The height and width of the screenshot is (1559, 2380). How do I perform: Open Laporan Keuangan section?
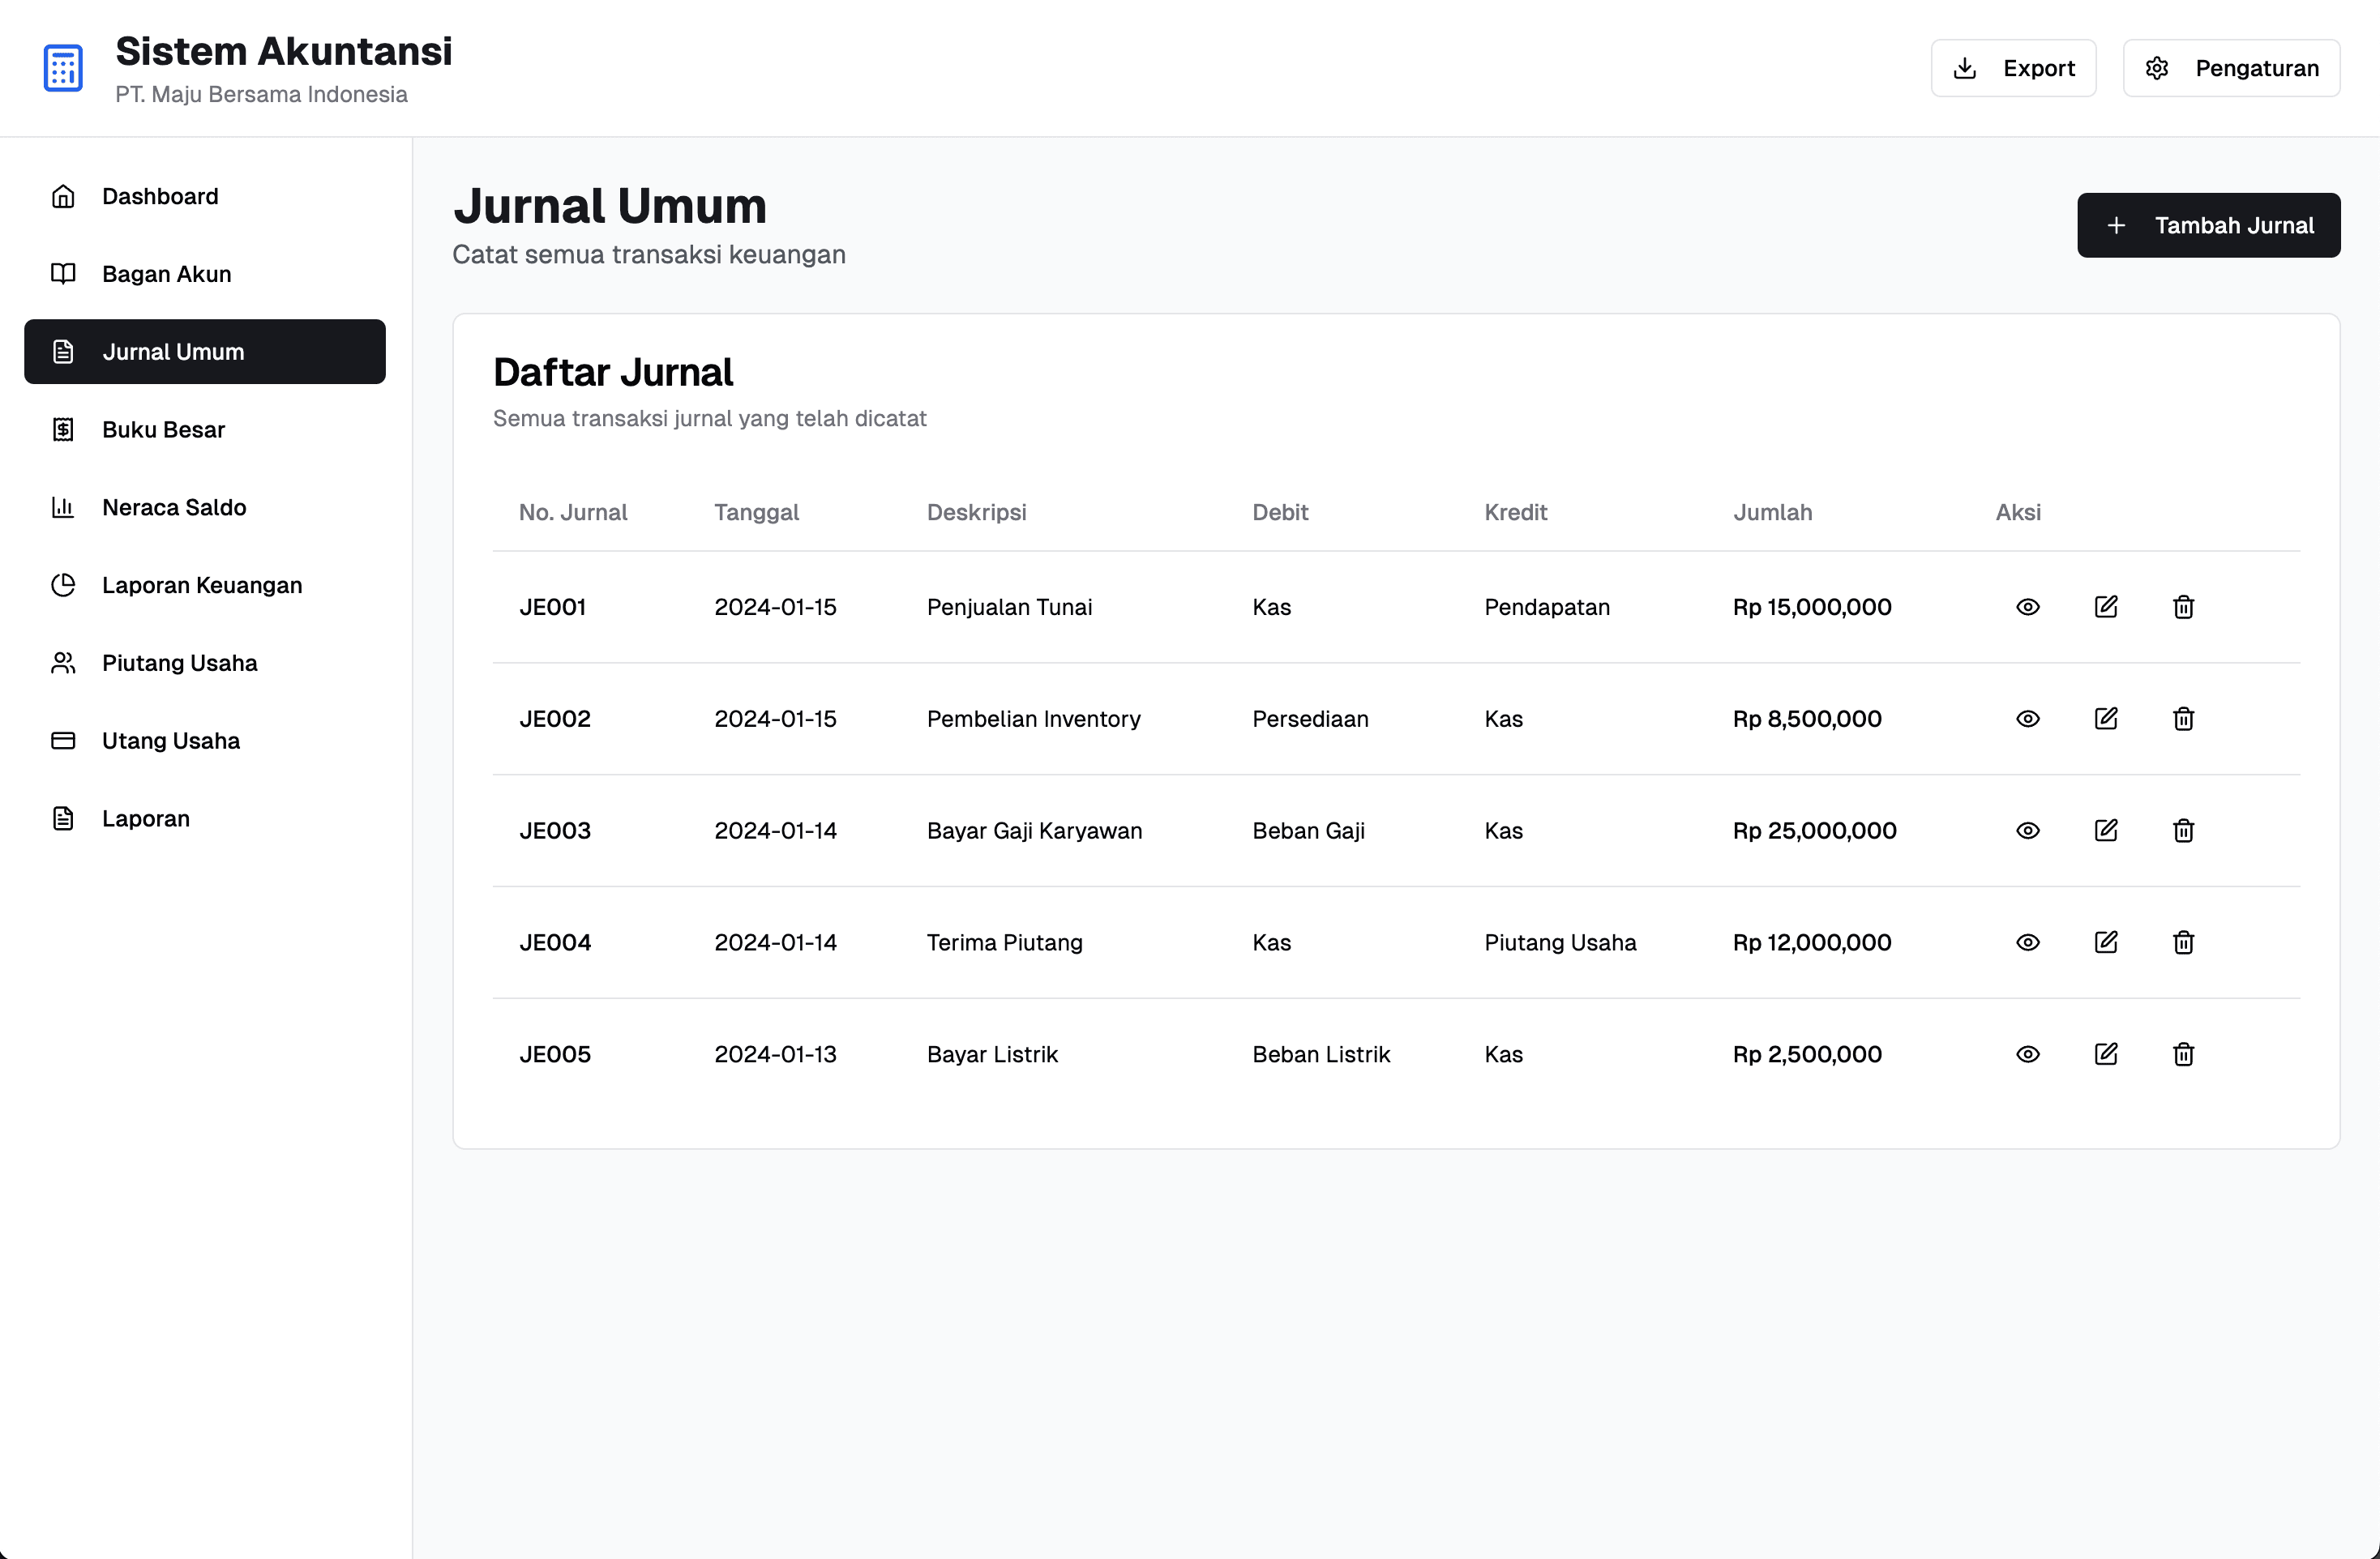205,586
